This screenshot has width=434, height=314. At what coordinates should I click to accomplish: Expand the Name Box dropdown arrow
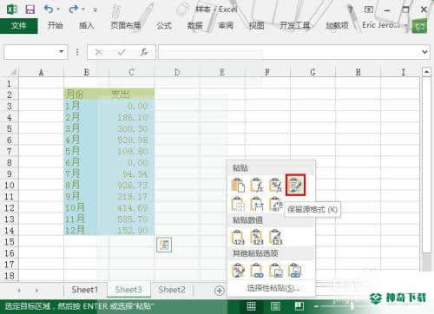point(61,52)
